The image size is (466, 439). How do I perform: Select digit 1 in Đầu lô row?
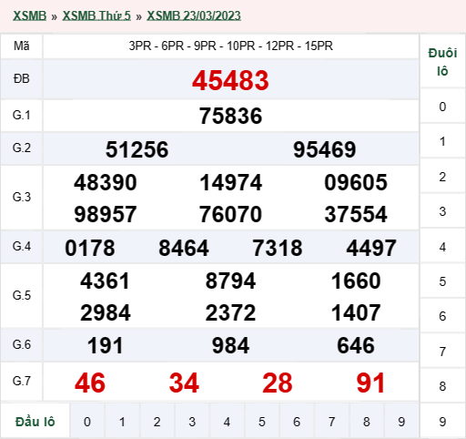coord(122,422)
